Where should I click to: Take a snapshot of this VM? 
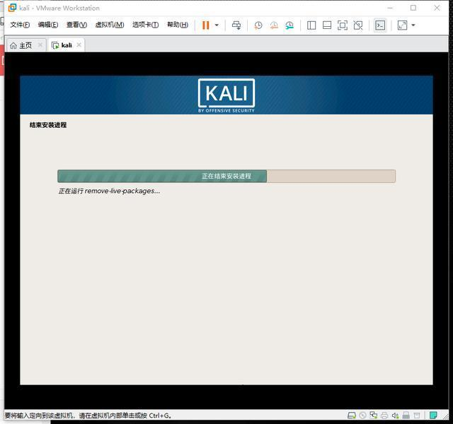pos(258,25)
